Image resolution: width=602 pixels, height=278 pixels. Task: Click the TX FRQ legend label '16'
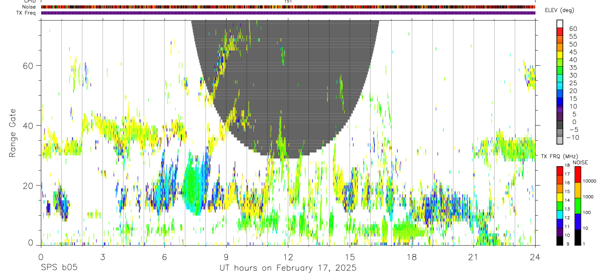click(x=566, y=182)
